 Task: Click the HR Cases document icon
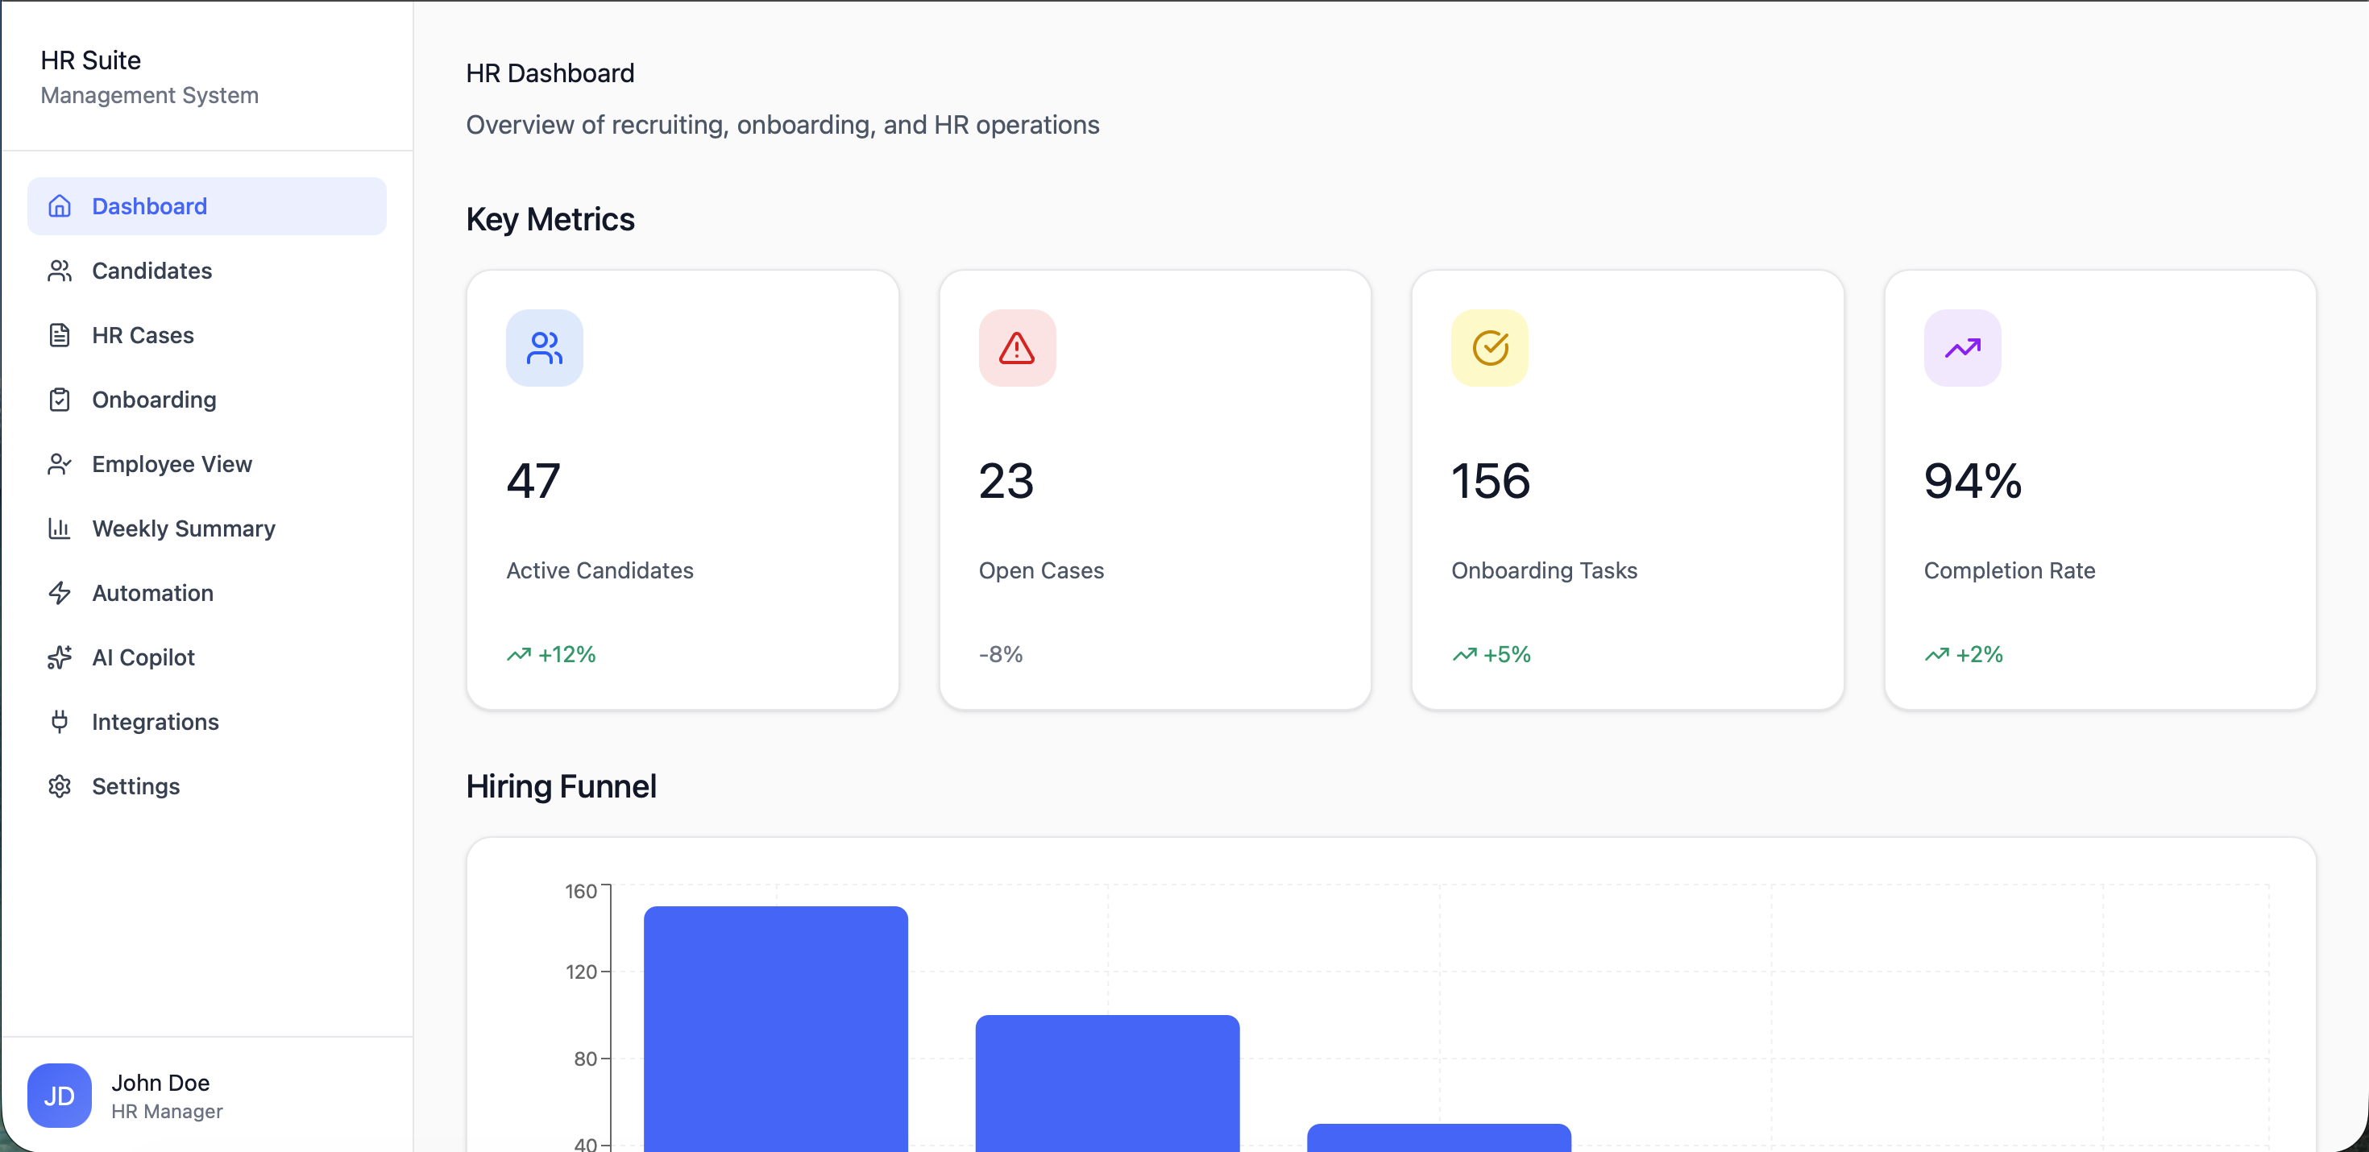[60, 334]
